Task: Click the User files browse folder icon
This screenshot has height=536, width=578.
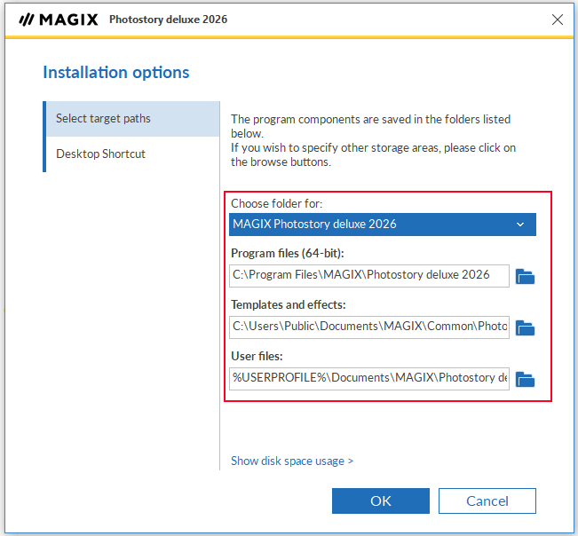Action: [x=526, y=379]
